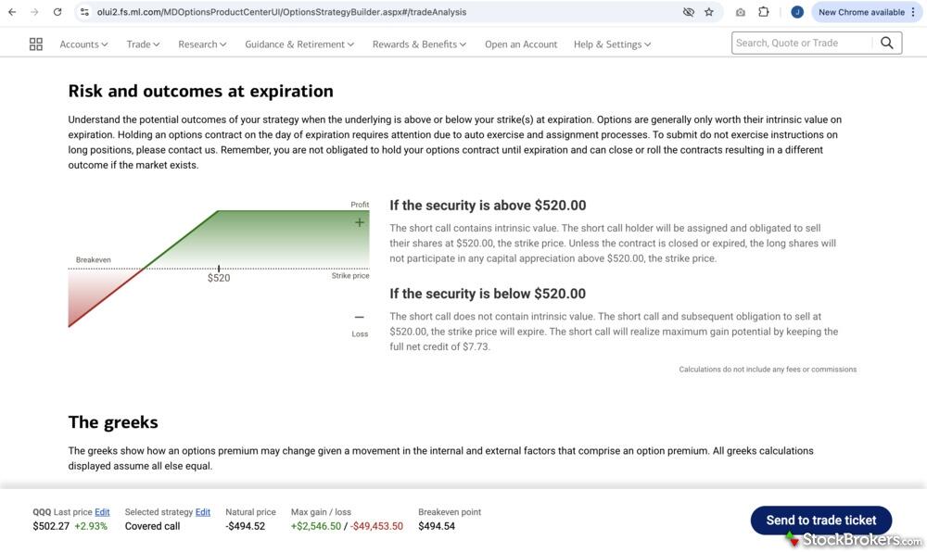Open Guidance & Retirement menu

[x=299, y=44]
